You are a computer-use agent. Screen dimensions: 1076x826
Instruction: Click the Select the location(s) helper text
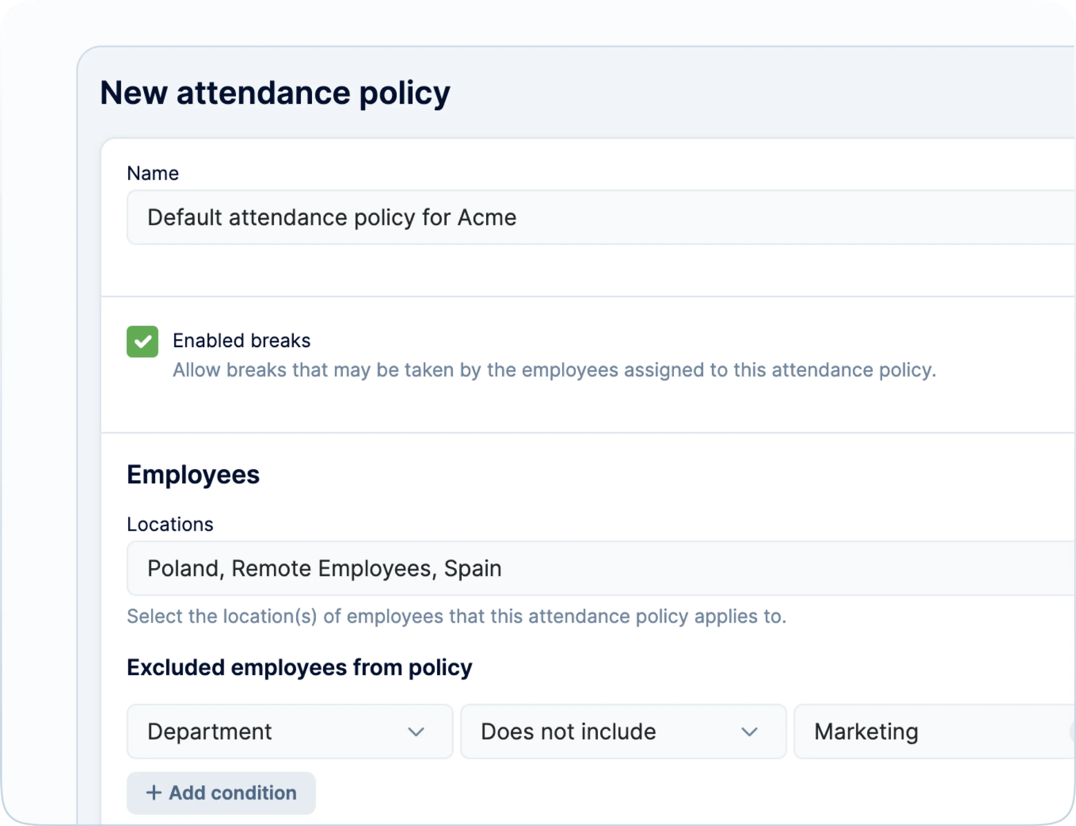pos(456,617)
